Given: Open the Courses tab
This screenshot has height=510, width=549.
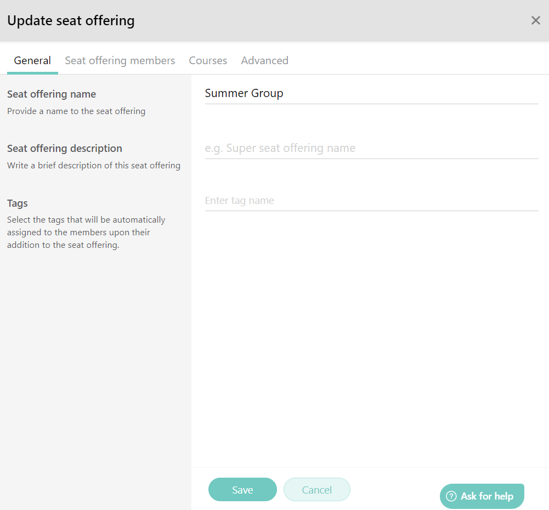Looking at the screenshot, I should pyautogui.click(x=208, y=60).
